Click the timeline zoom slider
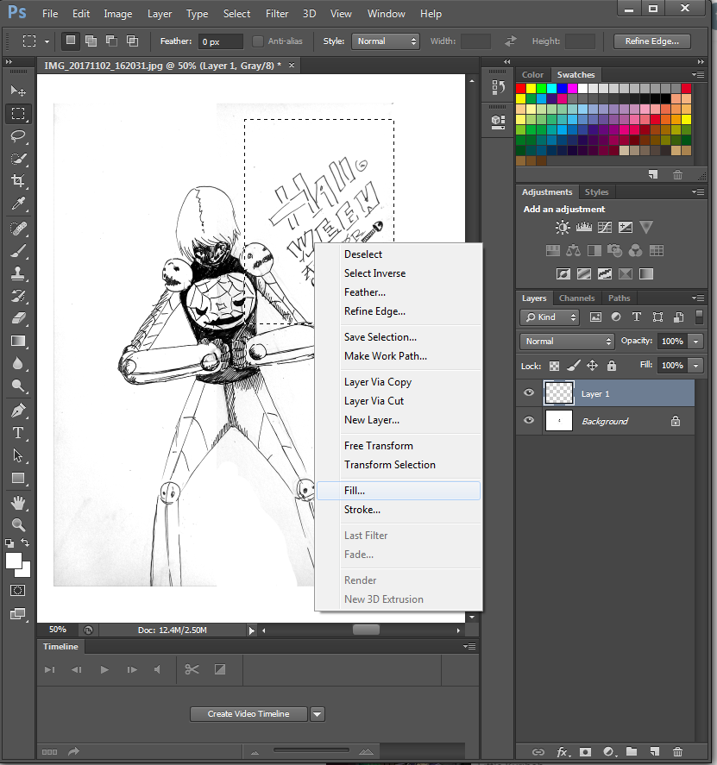717x765 pixels. tap(311, 750)
